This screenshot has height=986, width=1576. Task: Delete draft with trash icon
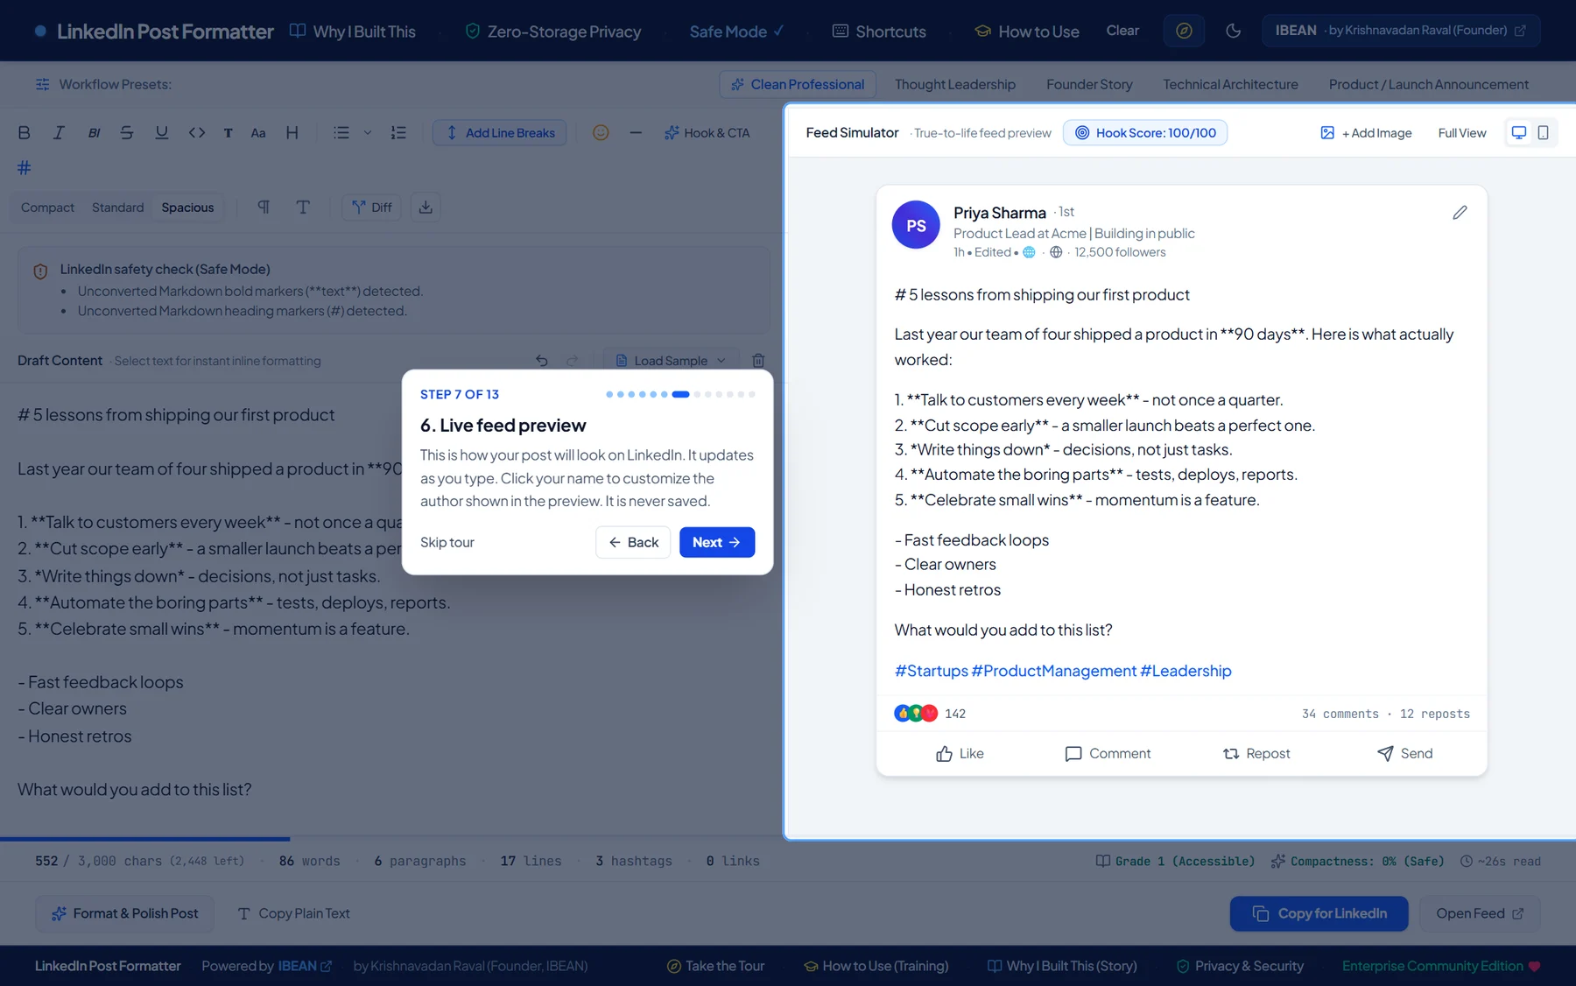point(759,361)
